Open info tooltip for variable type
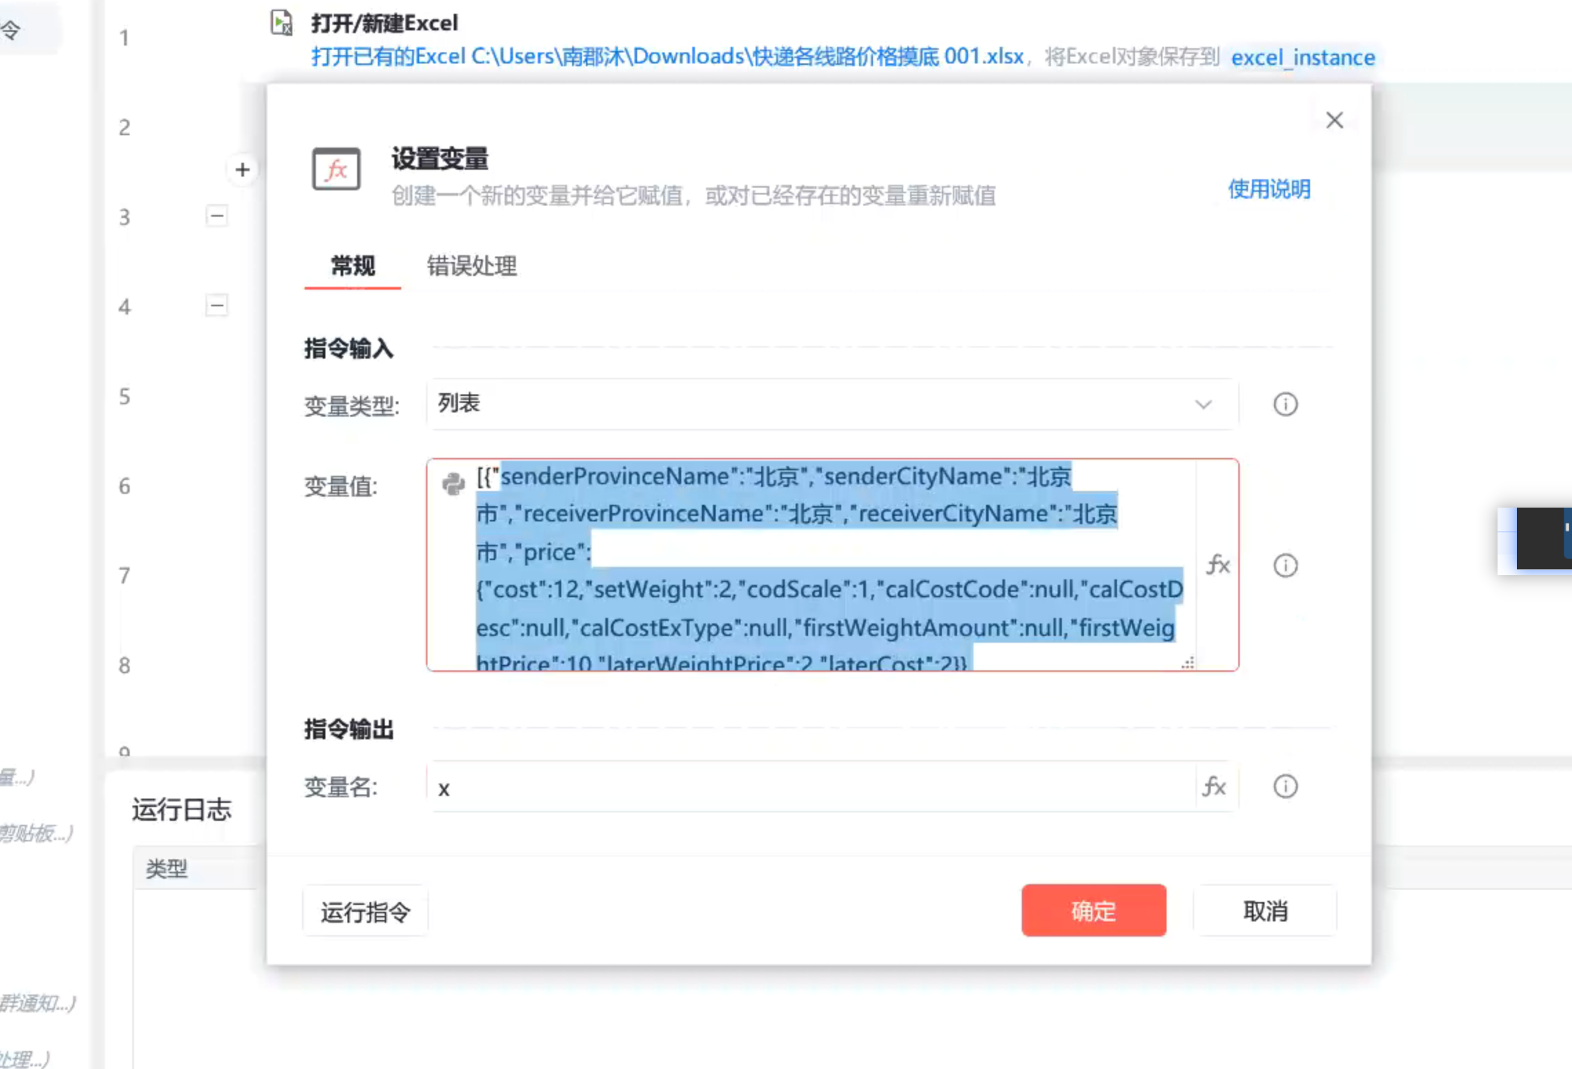The height and width of the screenshot is (1069, 1572). (1284, 404)
